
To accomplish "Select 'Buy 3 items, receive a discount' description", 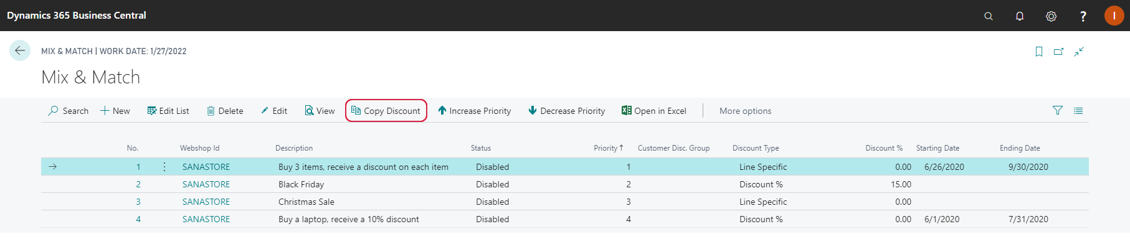I will (x=363, y=167).
